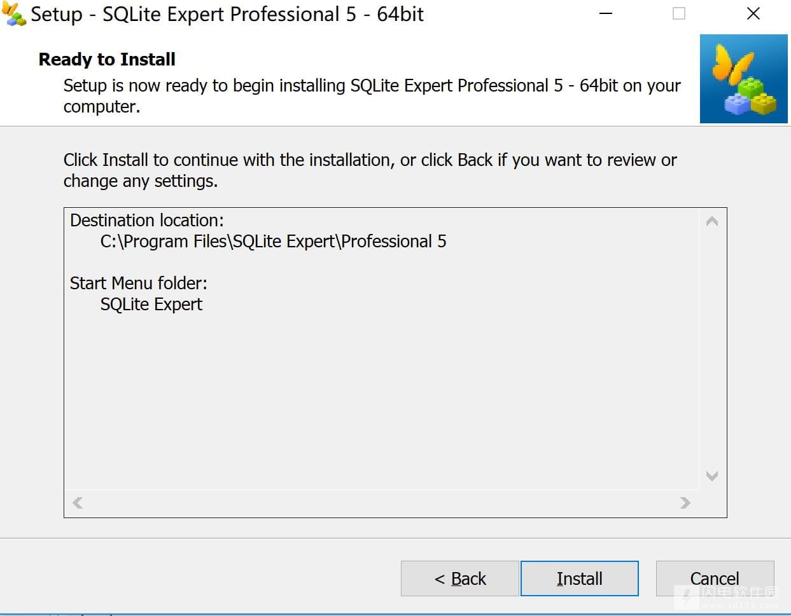Click the "Start Menu folder:" label

pos(139,283)
